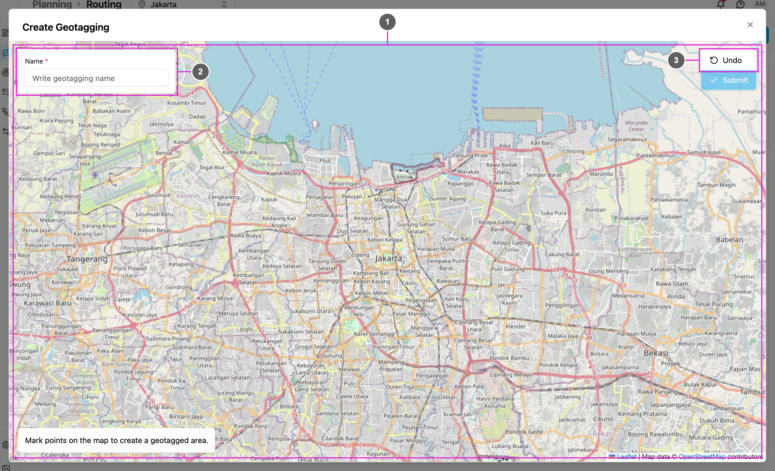Click the Halim Perdana Kusuma map label
Image resolution: width=775 pixels, height=471 pixels.
coord(494,402)
